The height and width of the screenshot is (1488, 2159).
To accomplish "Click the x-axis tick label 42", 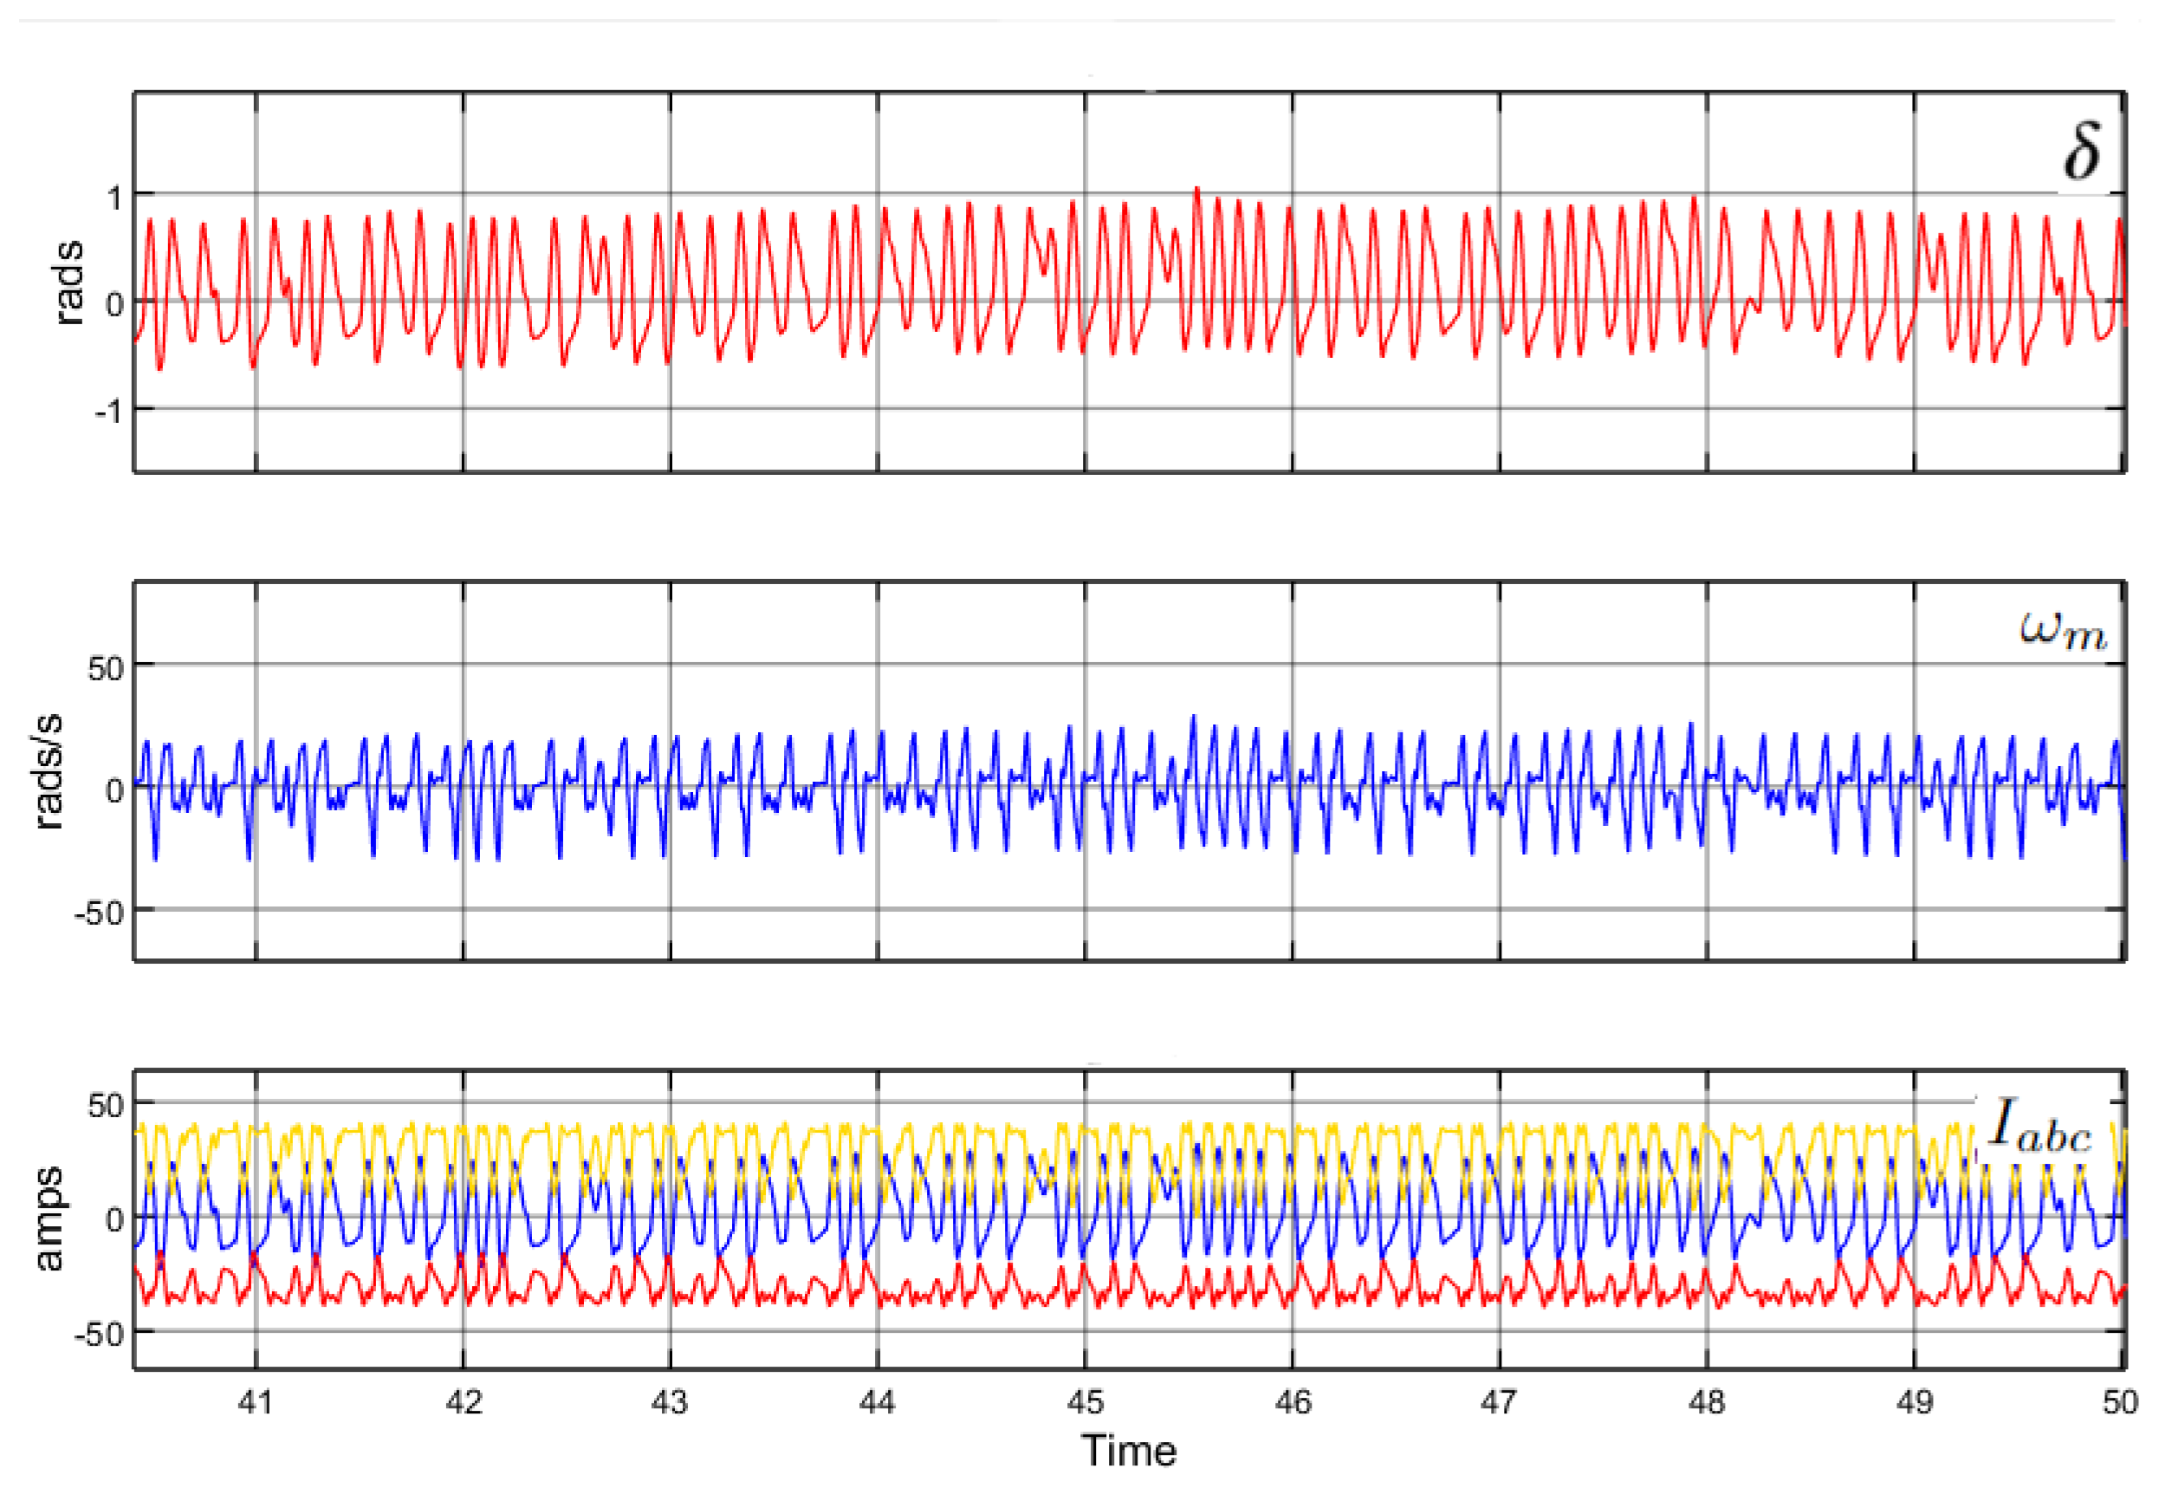I will pyautogui.click(x=464, y=1402).
